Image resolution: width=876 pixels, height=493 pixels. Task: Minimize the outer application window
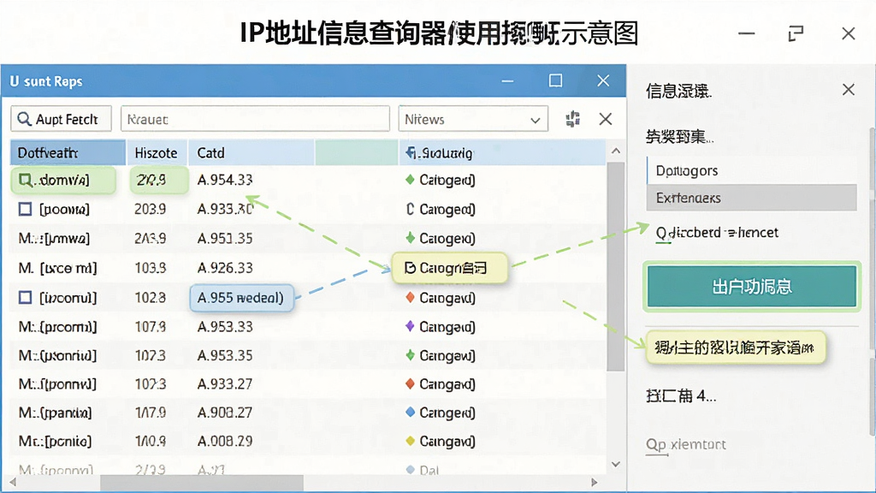746,34
